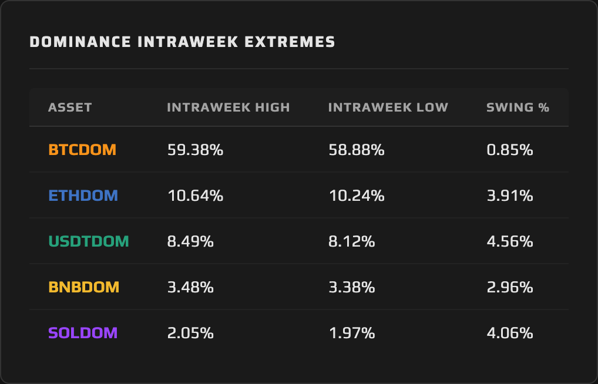The width and height of the screenshot is (598, 384).
Task: Select ETHDOM swing value 3.91%
Action: coord(510,196)
